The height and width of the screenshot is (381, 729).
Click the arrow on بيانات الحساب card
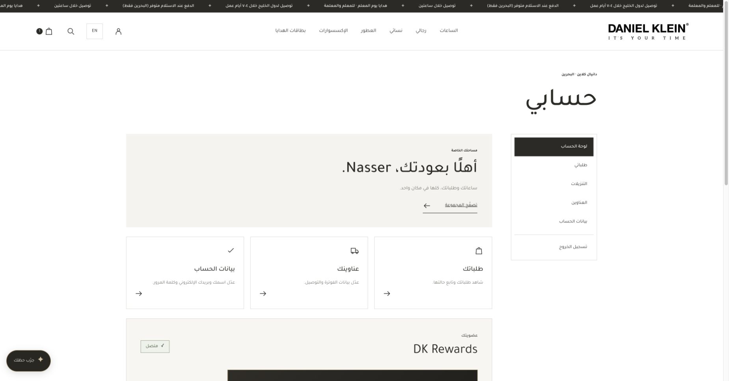pos(139,293)
